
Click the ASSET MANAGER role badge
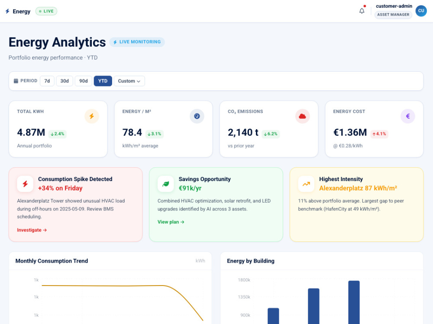pyautogui.click(x=393, y=15)
